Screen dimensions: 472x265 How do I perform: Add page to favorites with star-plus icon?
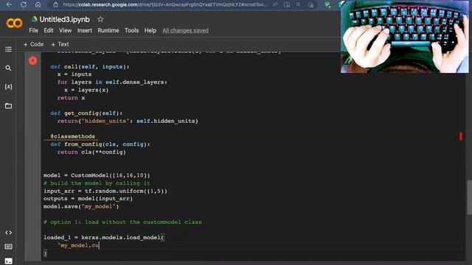[310, 4]
